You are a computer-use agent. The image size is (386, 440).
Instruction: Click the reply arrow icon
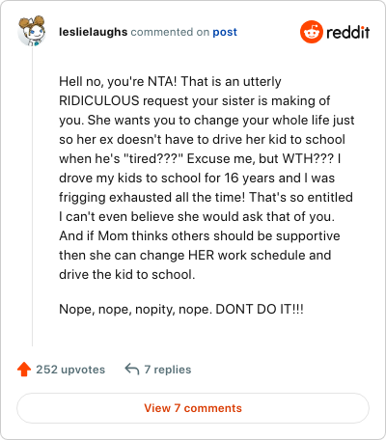132,369
